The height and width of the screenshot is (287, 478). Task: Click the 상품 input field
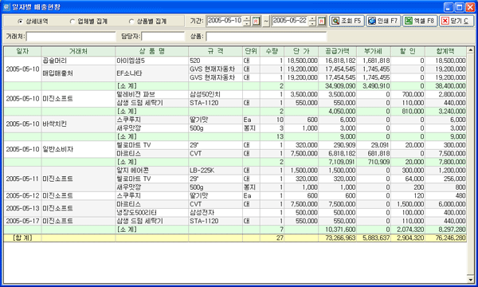266,37
